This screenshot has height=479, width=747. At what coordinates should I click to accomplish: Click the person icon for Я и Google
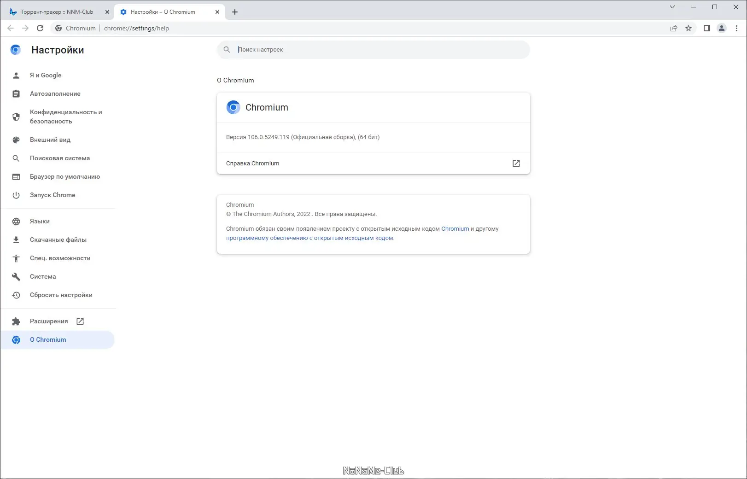point(16,75)
